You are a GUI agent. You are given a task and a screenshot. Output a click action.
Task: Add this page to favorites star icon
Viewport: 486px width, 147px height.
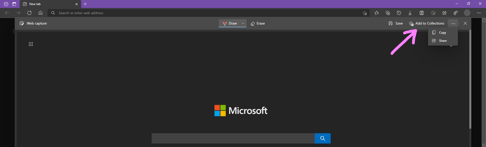[x=364, y=13]
